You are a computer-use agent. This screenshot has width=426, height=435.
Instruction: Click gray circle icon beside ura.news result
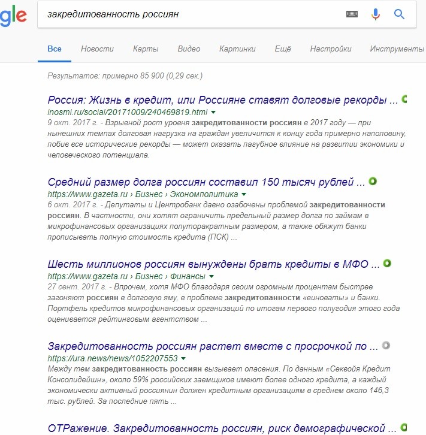tap(386, 345)
